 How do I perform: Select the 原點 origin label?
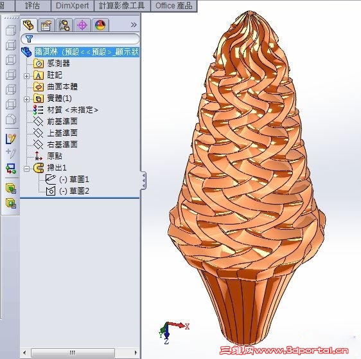[x=55, y=156]
